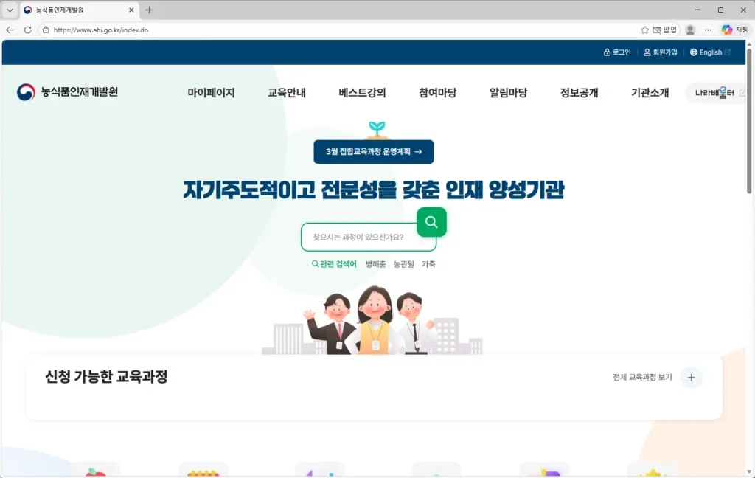Click the green search magnifier icon
This screenshot has width=755, height=478.
pyautogui.click(x=431, y=221)
